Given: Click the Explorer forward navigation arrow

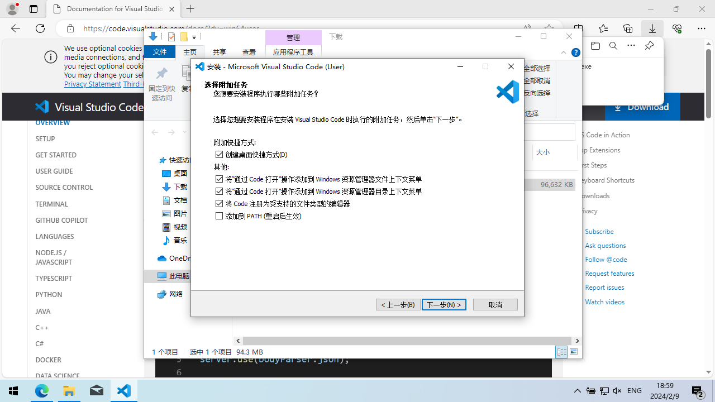Looking at the screenshot, I should (x=171, y=132).
